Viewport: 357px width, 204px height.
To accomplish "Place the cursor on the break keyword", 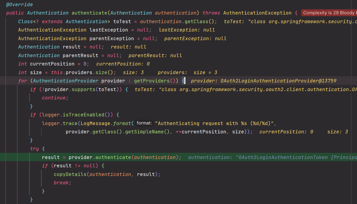I will click(61, 183).
